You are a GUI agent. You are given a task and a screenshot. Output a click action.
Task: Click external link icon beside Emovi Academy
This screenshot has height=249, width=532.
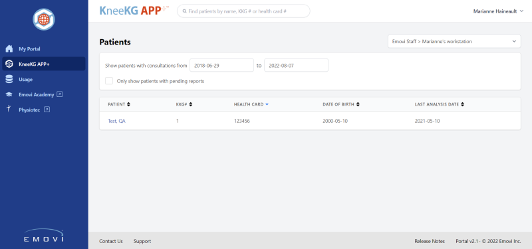[x=60, y=94]
